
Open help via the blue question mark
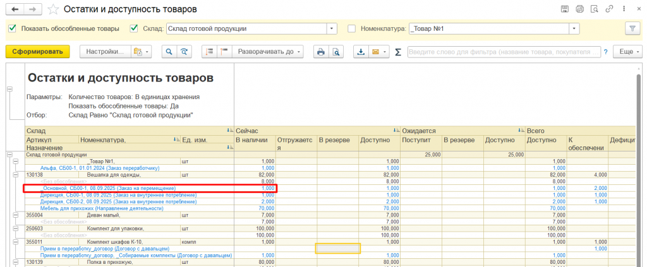click(x=606, y=52)
